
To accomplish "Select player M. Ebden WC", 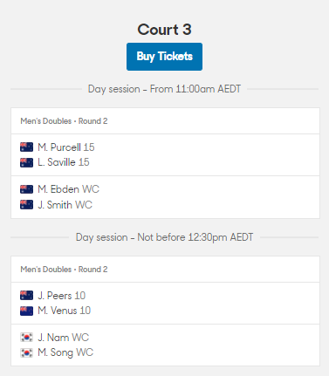I will (x=68, y=189).
